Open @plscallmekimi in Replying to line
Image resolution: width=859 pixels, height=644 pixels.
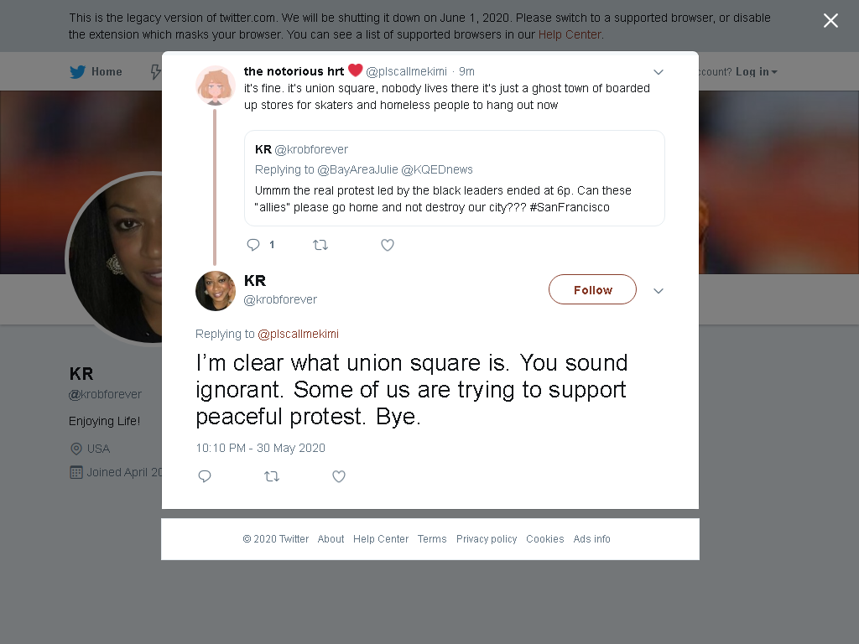pyautogui.click(x=298, y=334)
